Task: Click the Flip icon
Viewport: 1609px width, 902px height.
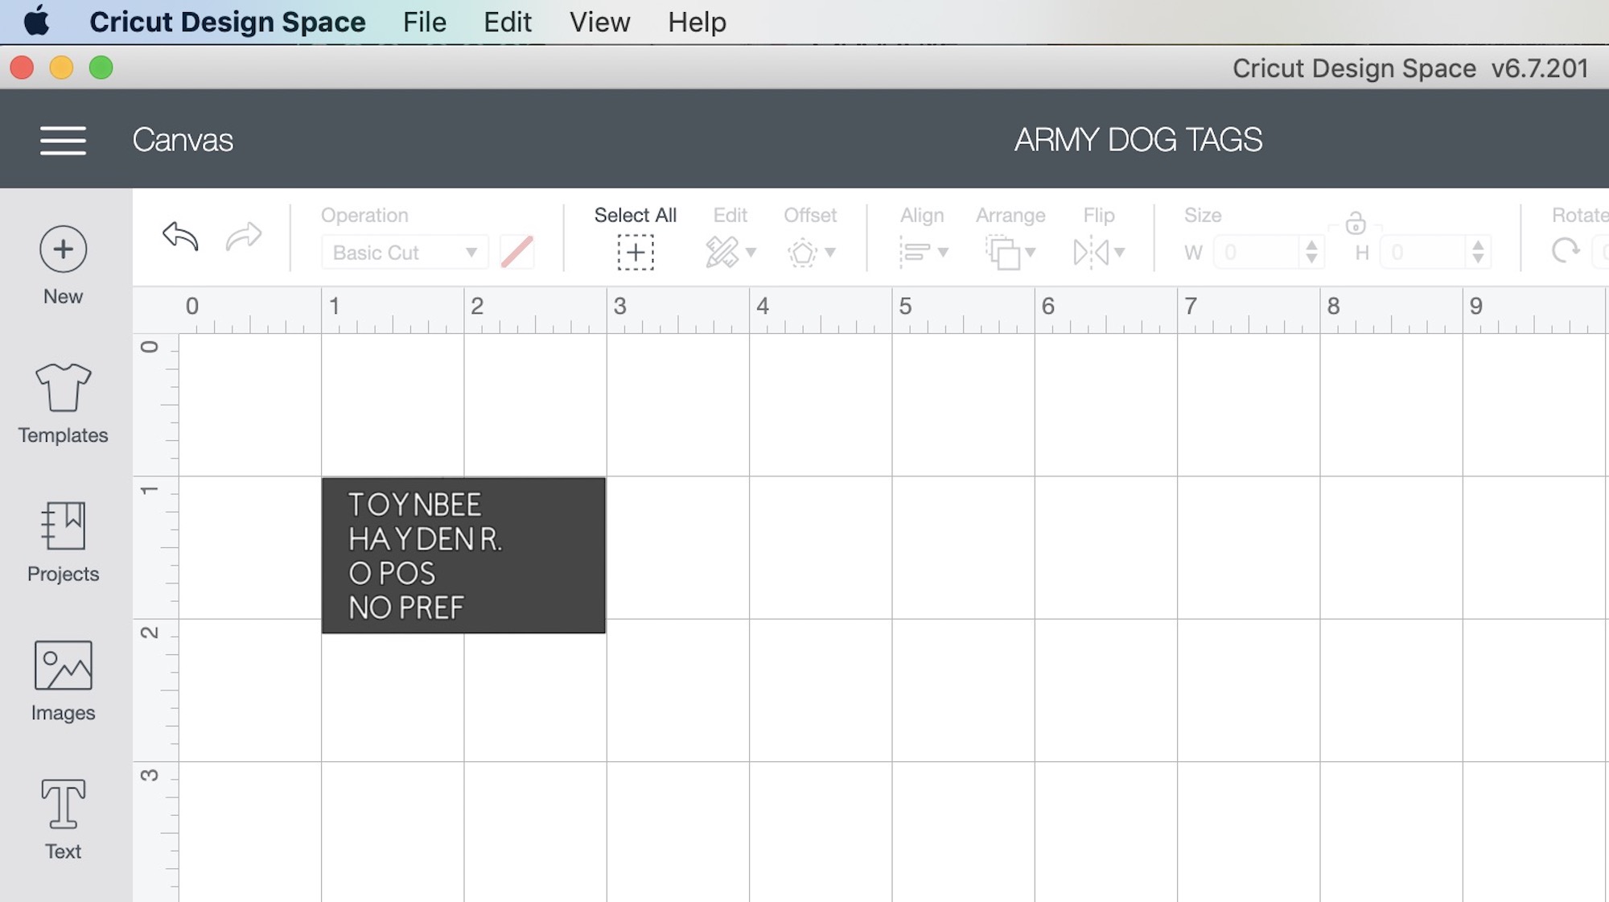Action: [1091, 253]
